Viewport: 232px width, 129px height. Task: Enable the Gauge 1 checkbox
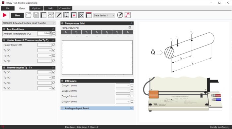click(x=132, y=85)
